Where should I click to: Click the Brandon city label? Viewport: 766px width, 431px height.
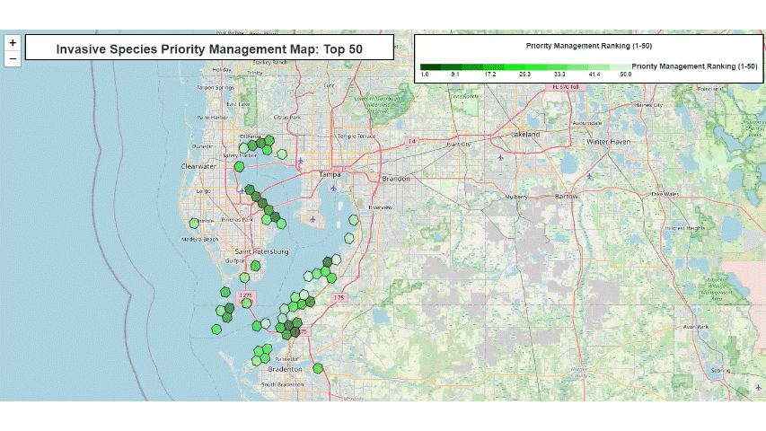tap(395, 179)
